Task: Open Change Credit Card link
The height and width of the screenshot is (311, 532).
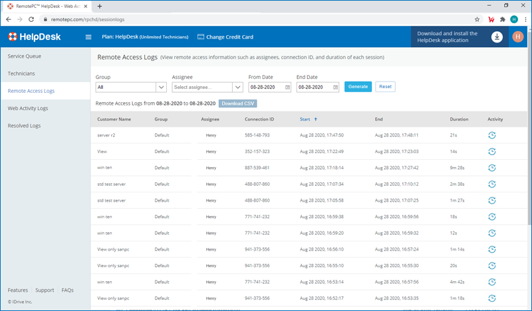Action: [225, 37]
